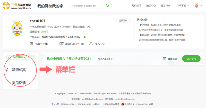206x108 pixels.
Task: Click the 进入学习 green button
Action: tap(191, 59)
